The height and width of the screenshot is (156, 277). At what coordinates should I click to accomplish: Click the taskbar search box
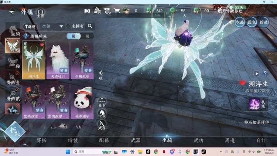click(92, 152)
